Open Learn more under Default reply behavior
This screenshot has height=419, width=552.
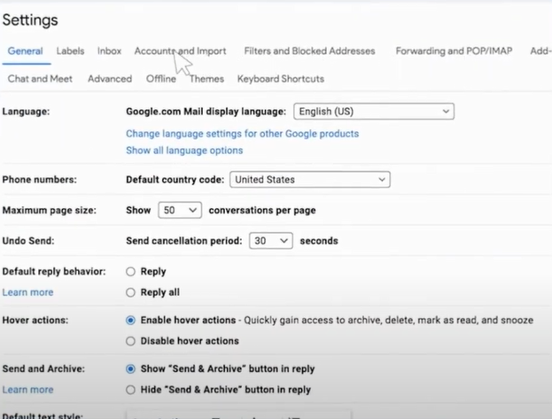tap(27, 292)
